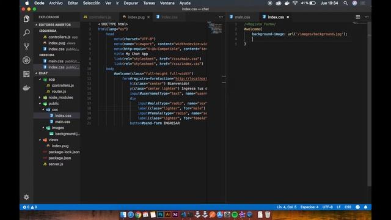Collapse the images folder
391x220 pixels.
(x=43, y=128)
